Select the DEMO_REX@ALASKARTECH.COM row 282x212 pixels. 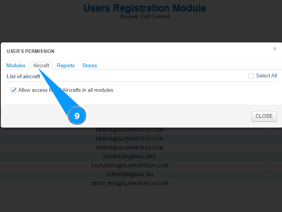tap(130, 184)
